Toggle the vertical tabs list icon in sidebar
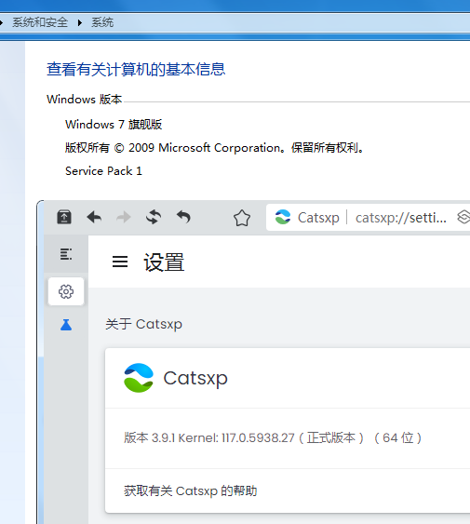This screenshot has height=524, width=470. pyautogui.click(x=66, y=254)
